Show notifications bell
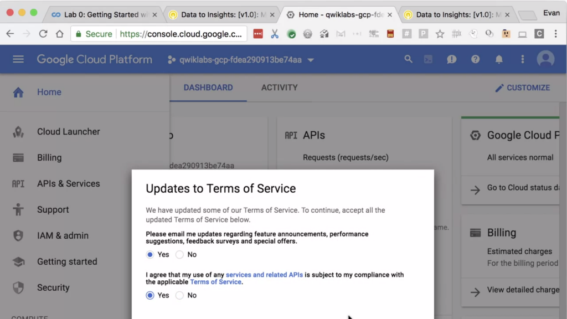 pos(499,59)
